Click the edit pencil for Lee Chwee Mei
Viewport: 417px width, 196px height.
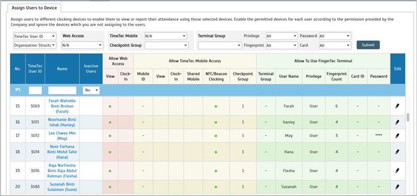[x=397, y=136]
